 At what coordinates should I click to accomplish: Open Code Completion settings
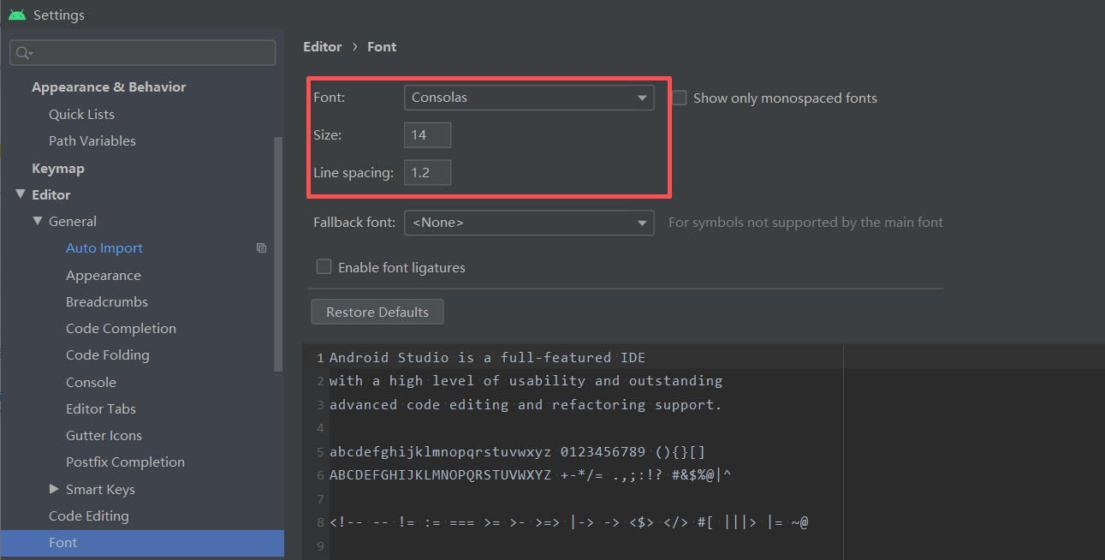[x=121, y=328]
